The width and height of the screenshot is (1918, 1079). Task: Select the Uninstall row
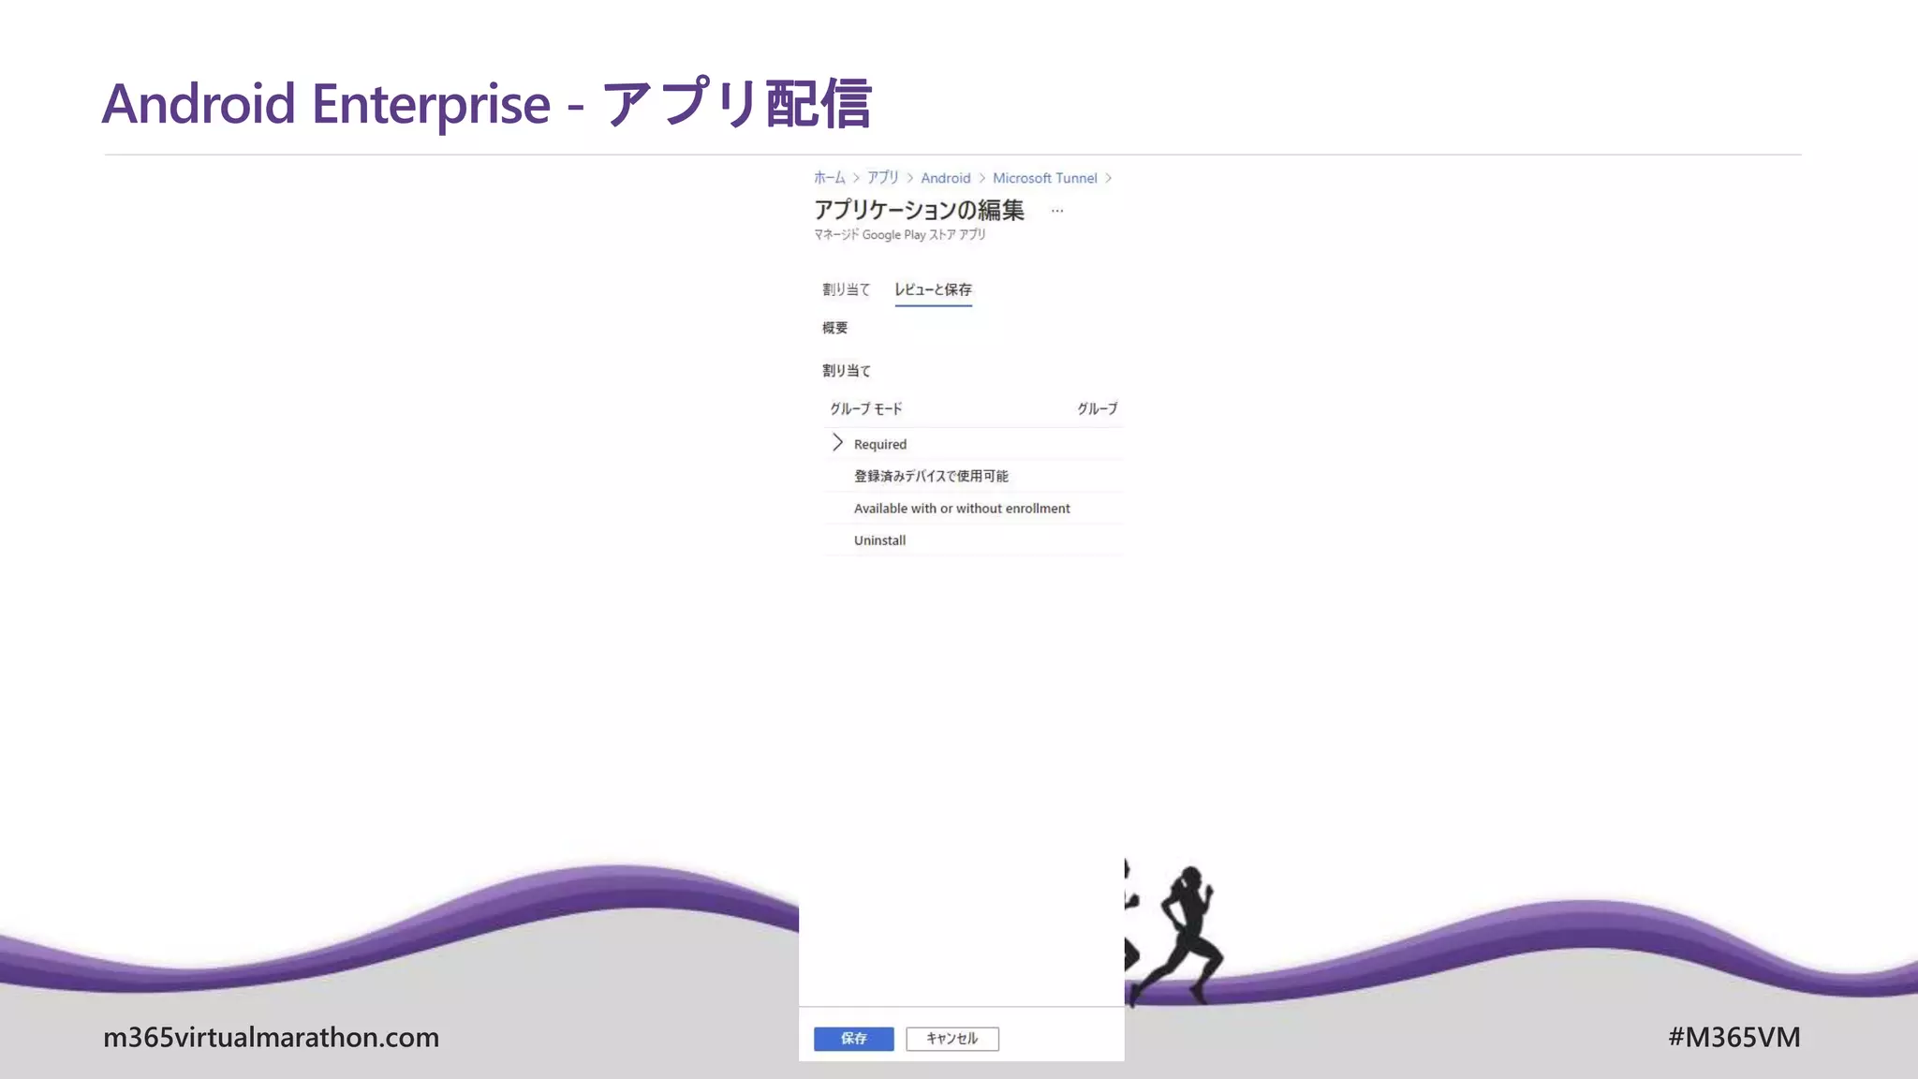(x=973, y=540)
